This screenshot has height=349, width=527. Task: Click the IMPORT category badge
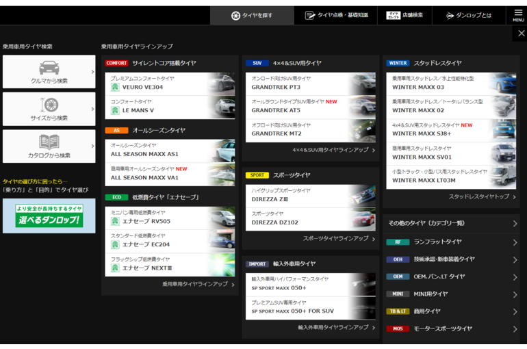tap(257, 264)
